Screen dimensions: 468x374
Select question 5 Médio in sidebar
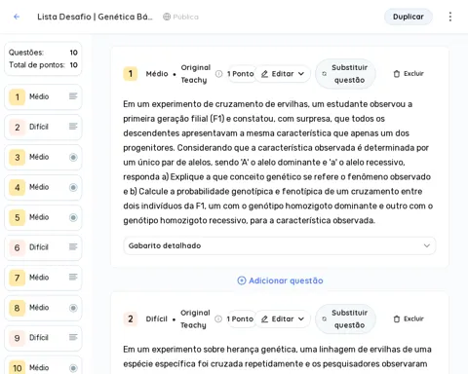[43, 217]
